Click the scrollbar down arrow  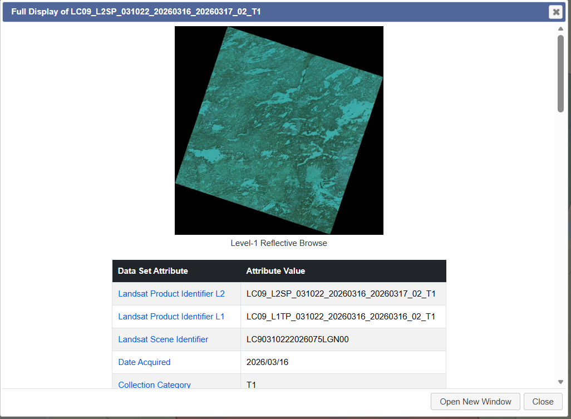[561, 382]
